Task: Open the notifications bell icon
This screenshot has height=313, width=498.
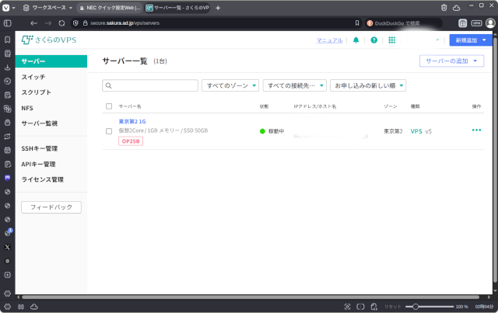Action: click(x=356, y=40)
